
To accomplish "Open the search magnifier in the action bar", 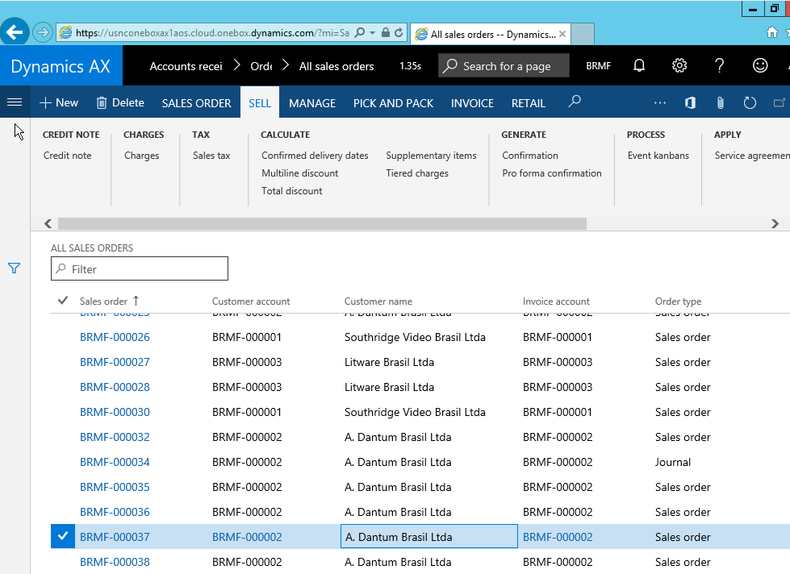I will 574,102.
